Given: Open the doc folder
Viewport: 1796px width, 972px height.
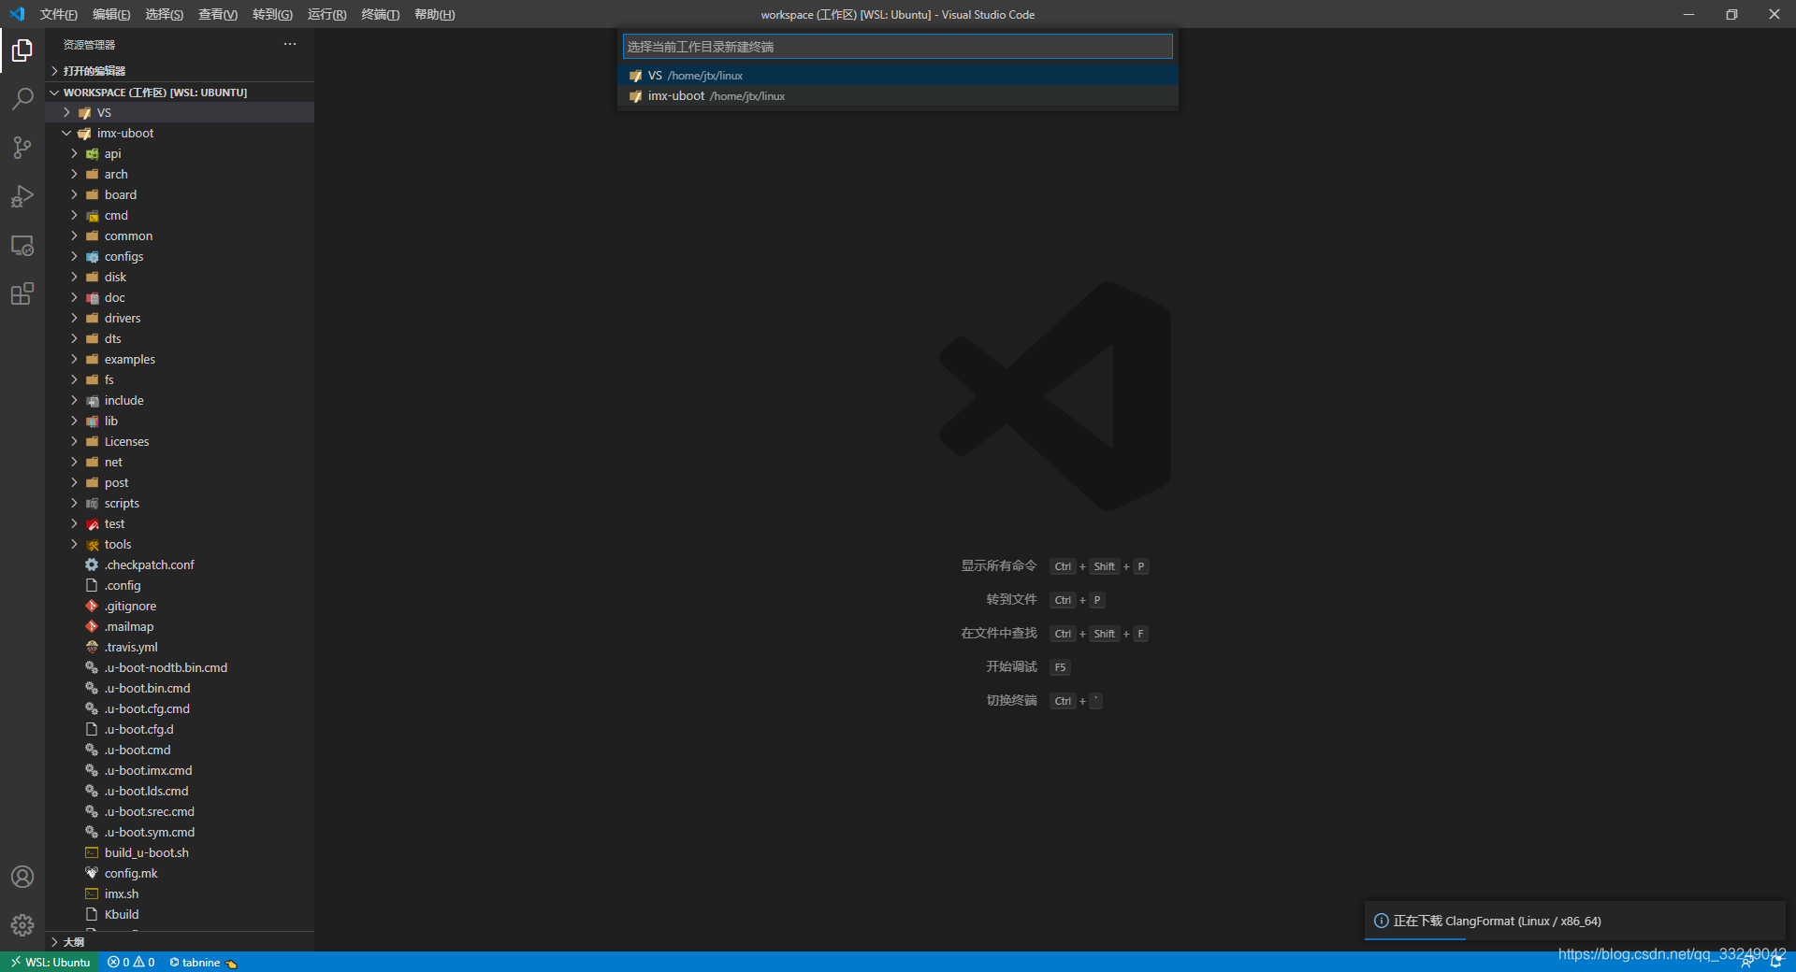Looking at the screenshot, I should [180, 297].
